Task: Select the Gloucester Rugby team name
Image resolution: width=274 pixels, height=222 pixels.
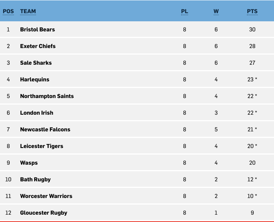Action: pyautogui.click(x=43, y=213)
